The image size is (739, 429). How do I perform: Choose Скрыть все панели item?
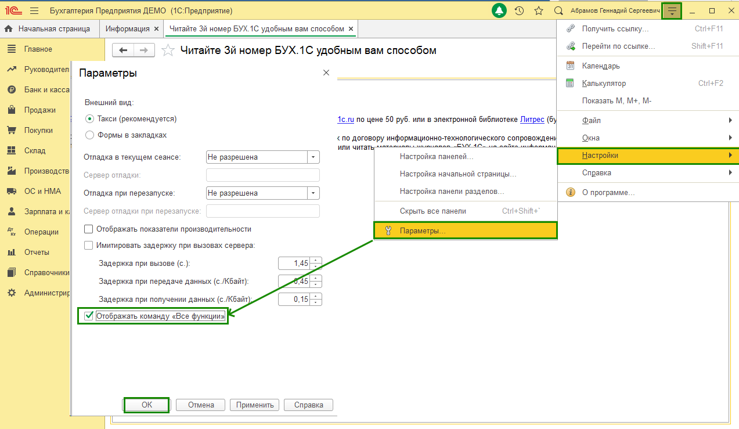pos(466,211)
